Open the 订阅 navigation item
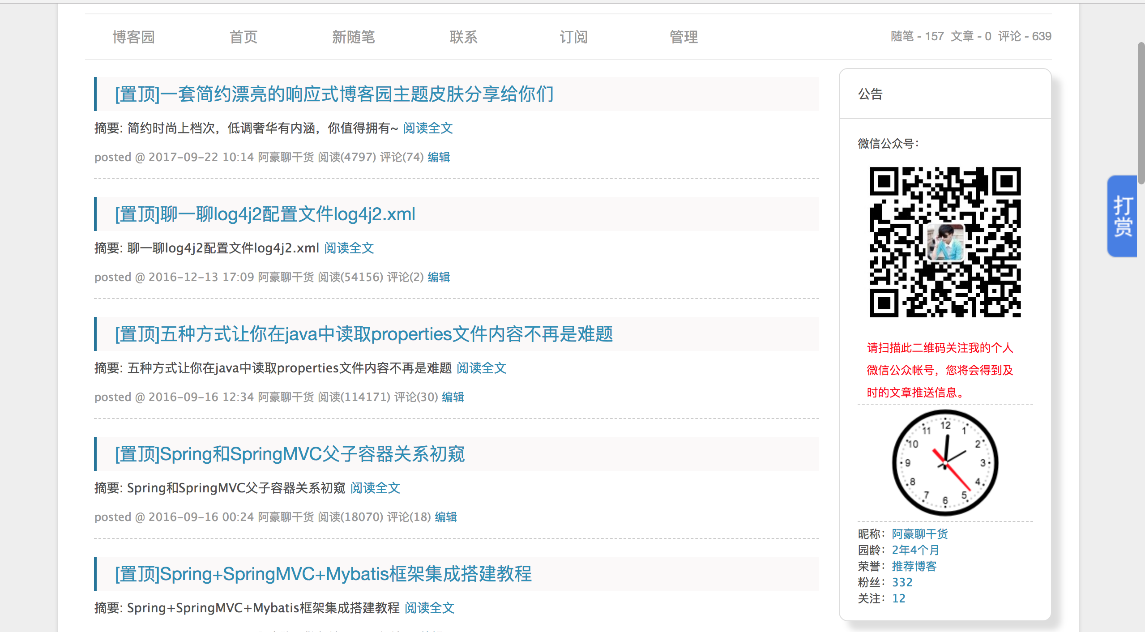 click(x=573, y=37)
